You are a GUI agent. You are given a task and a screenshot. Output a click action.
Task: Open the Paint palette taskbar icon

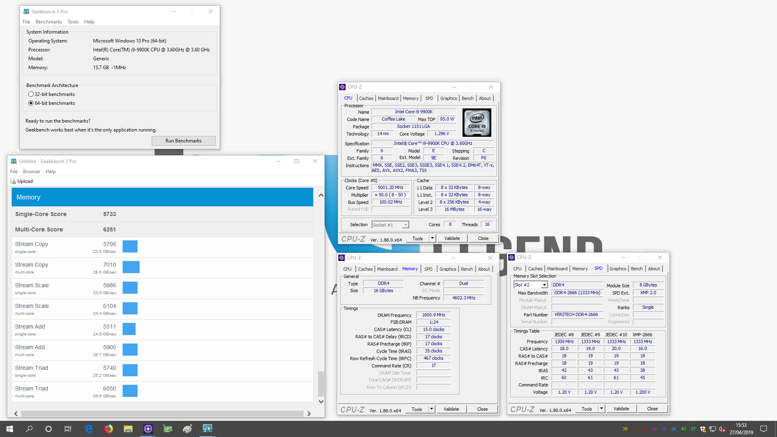coord(187,429)
